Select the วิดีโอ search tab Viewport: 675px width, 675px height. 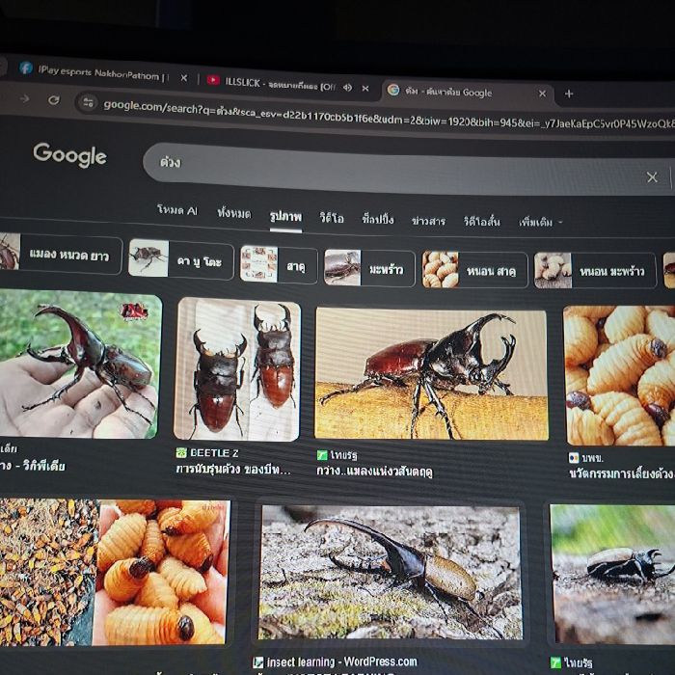coord(332,218)
